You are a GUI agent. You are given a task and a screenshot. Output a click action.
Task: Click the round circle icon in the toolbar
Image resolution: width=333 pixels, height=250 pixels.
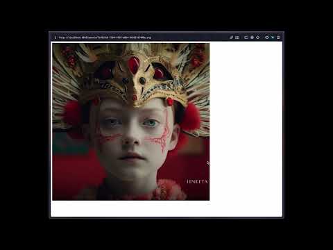[x=253, y=37]
